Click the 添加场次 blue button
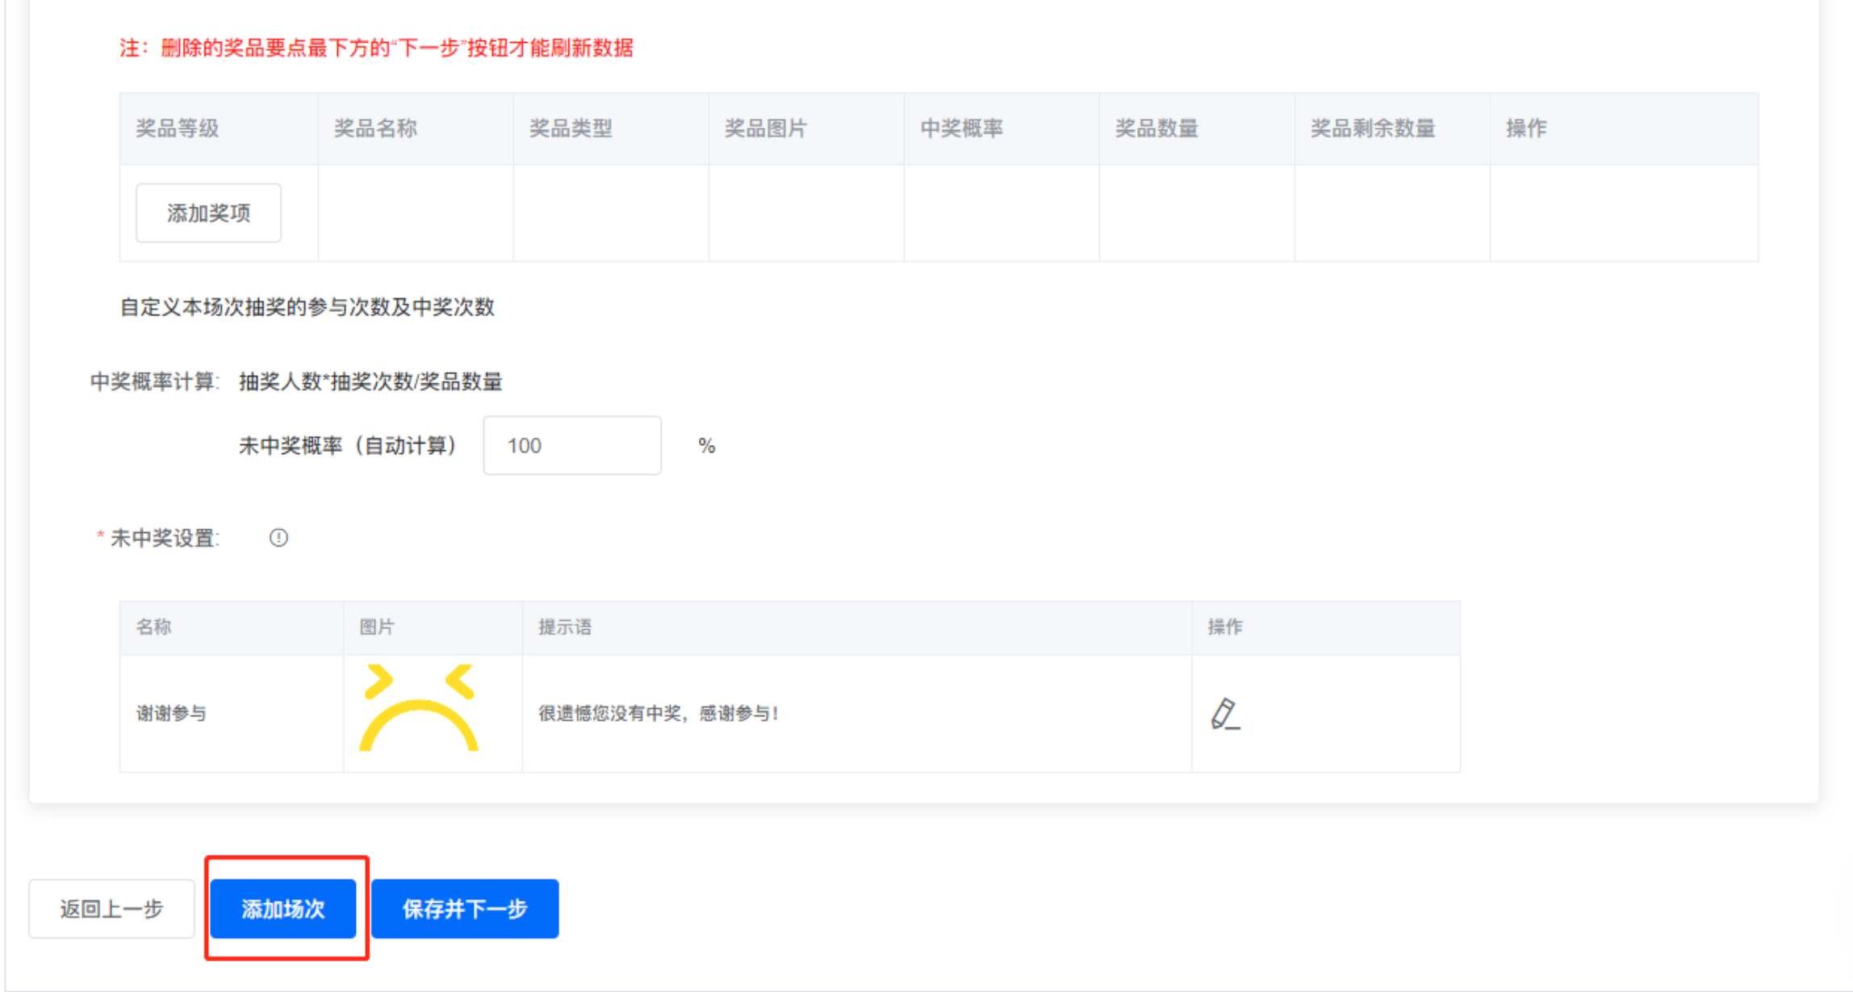The image size is (1853, 992). click(x=282, y=909)
